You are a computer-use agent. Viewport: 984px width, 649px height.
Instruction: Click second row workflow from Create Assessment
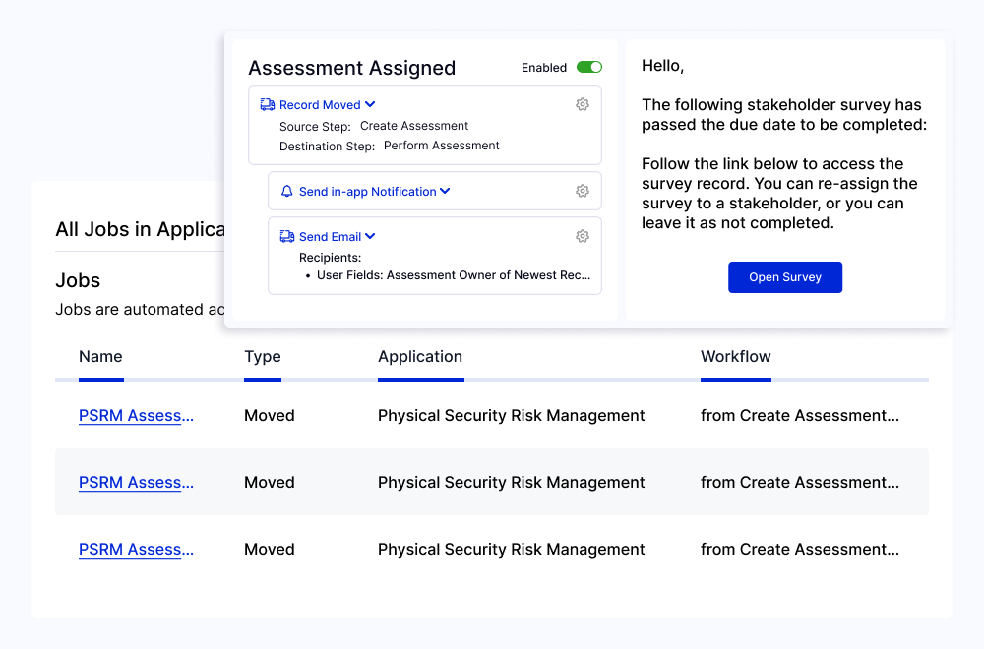[x=799, y=482]
